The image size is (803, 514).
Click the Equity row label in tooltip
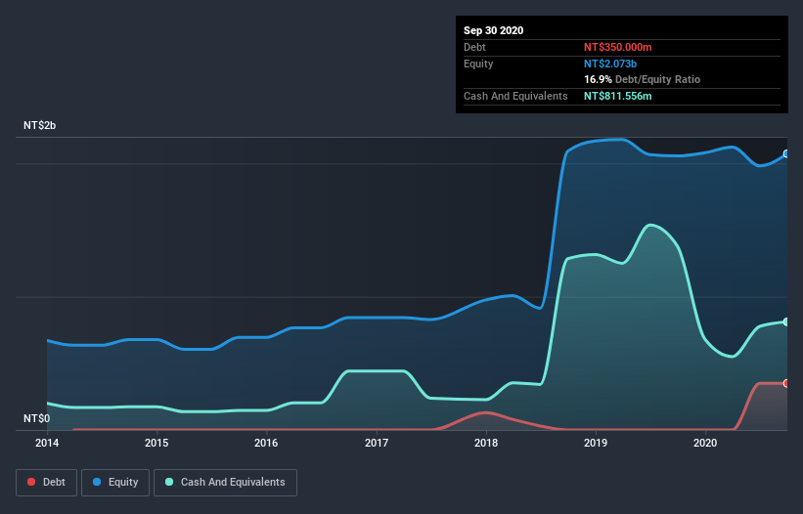click(x=478, y=64)
